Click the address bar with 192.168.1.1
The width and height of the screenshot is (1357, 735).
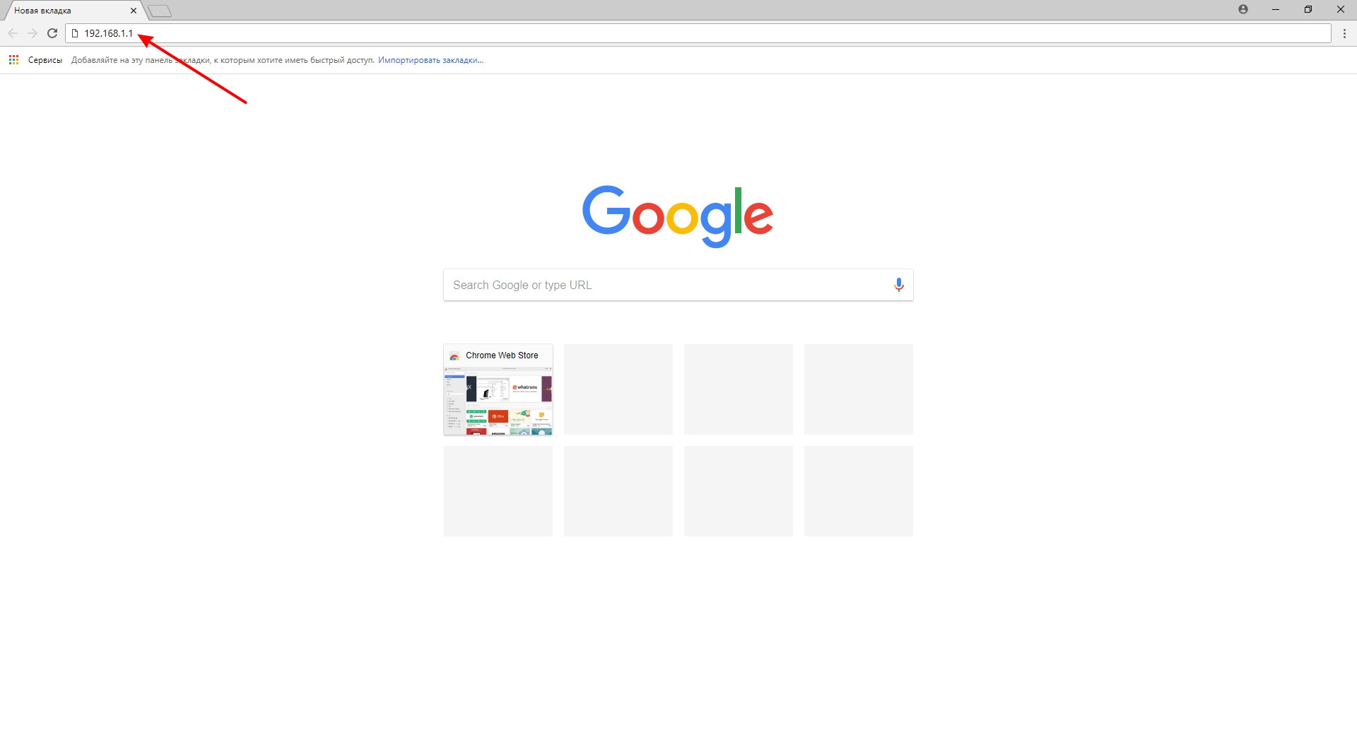(x=698, y=33)
